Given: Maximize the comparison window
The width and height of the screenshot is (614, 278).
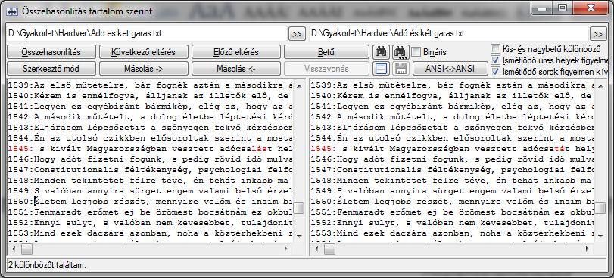Looking at the screenshot, I should 563,8.
